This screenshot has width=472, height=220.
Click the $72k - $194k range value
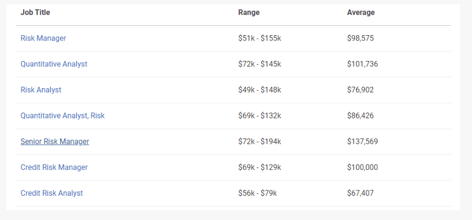pyautogui.click(x=259, y=141)
